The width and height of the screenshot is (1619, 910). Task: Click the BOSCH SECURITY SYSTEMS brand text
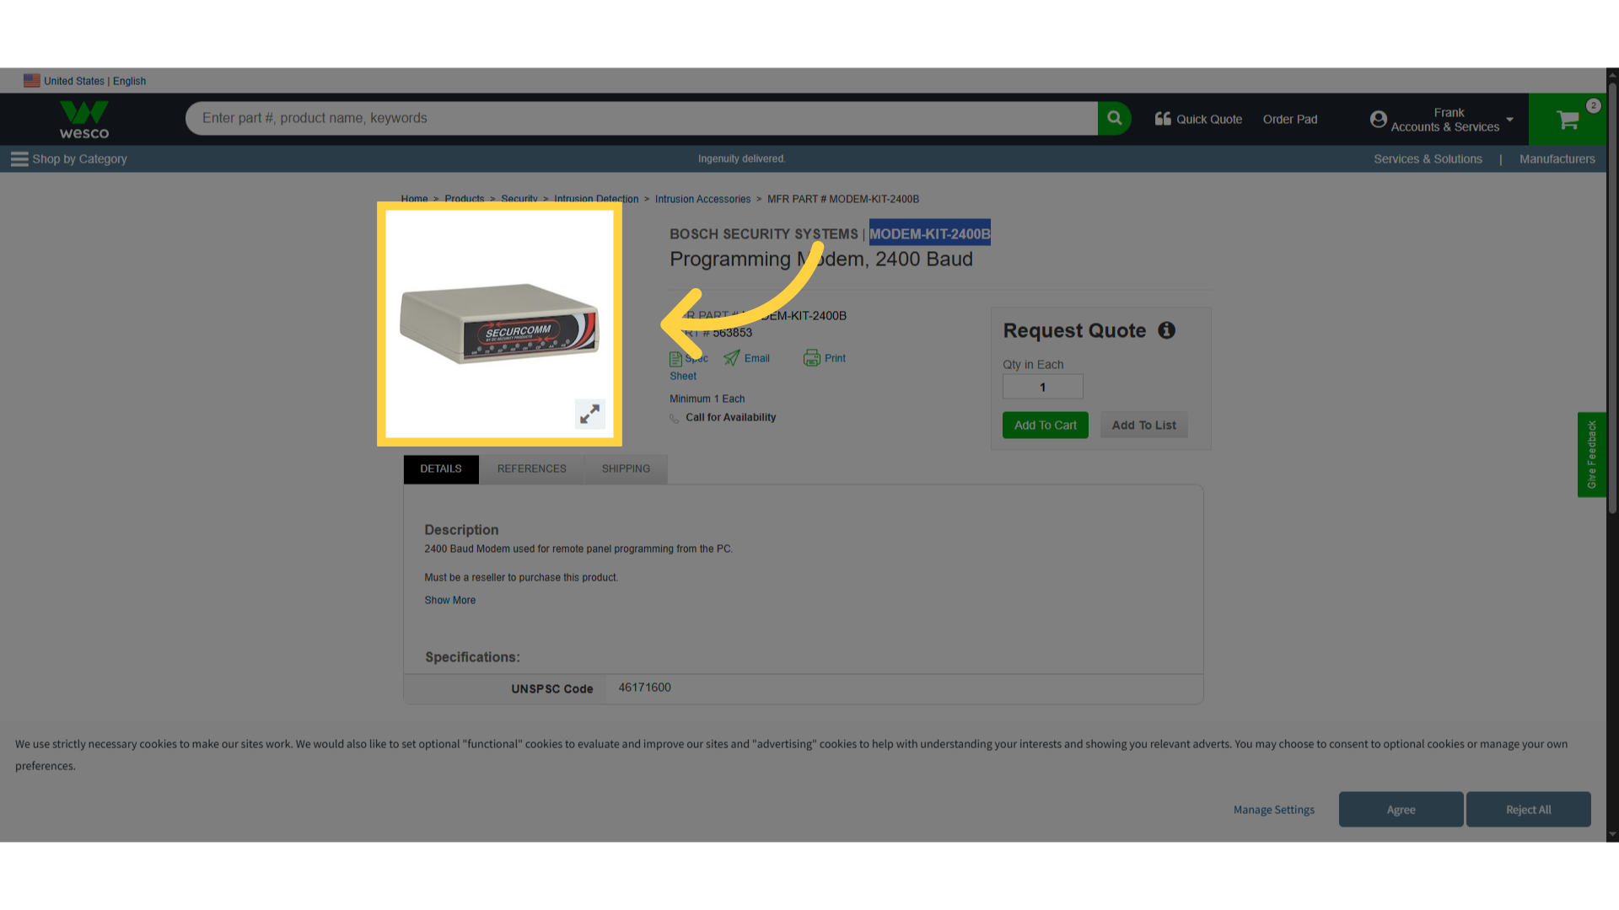[x=764, y=234]
